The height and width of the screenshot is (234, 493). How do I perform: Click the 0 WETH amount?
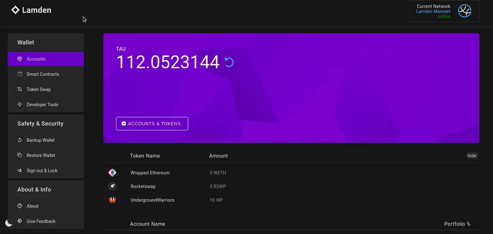pos(218,173)
